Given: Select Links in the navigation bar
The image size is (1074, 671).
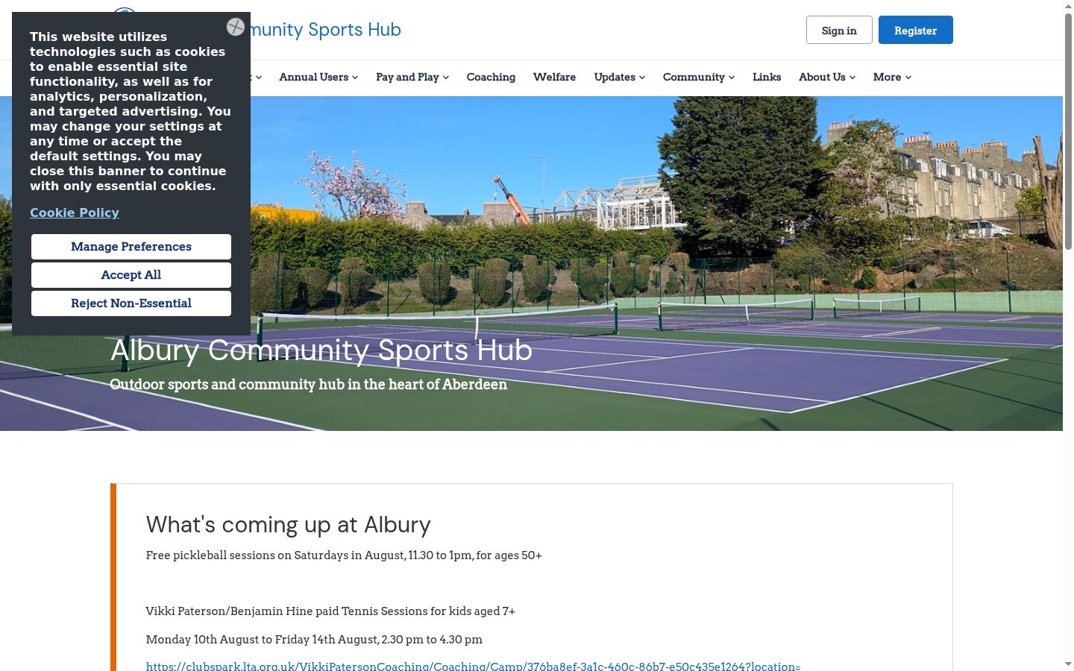Looking at the screenshot, I should coord(767,78).
